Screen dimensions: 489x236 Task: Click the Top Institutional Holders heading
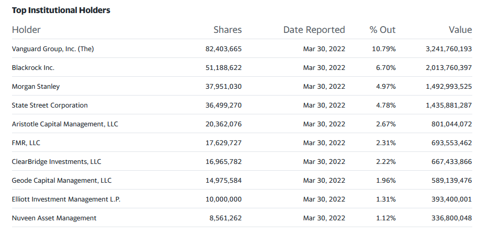[x=61, y=10]
